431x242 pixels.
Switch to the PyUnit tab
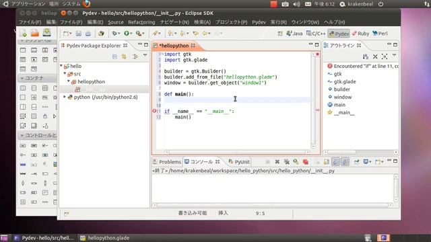[239, 162]
